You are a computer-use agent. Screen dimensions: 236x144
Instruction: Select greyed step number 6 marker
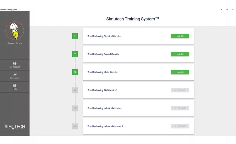75,126
